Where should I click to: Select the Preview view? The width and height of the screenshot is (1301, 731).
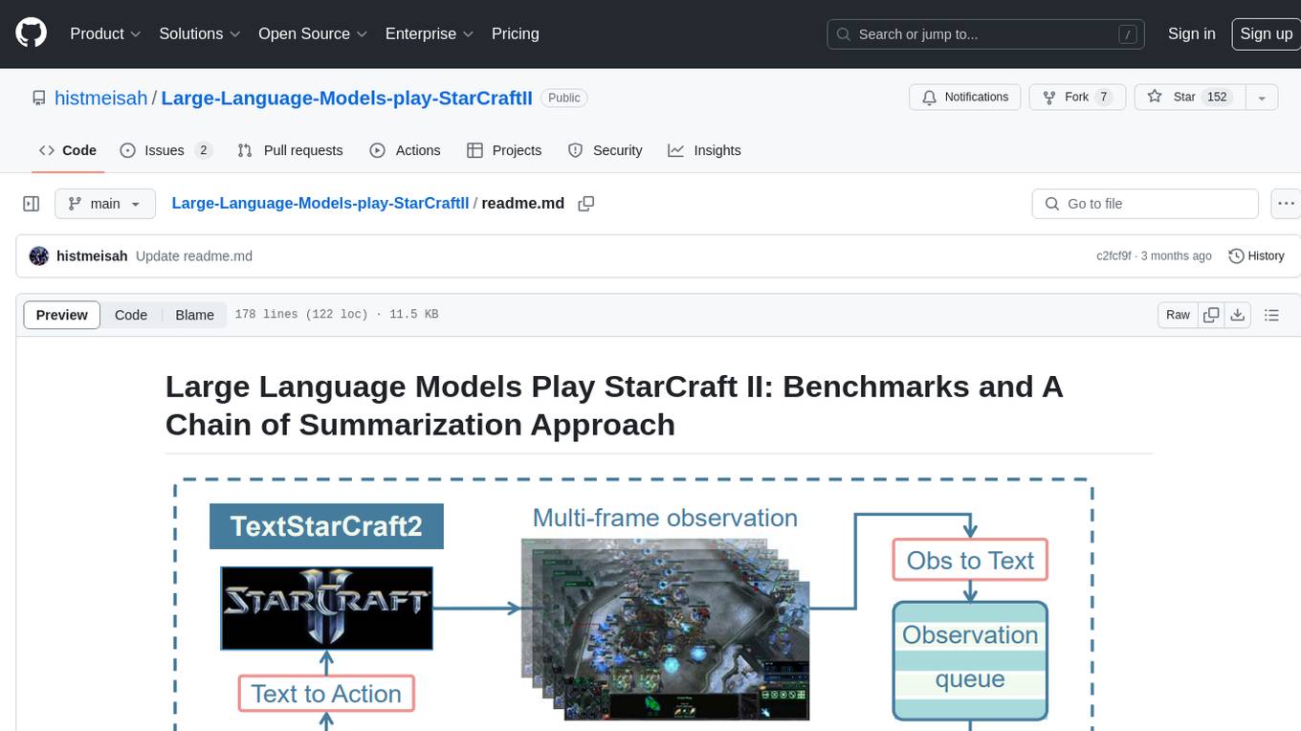coord(62,315)
